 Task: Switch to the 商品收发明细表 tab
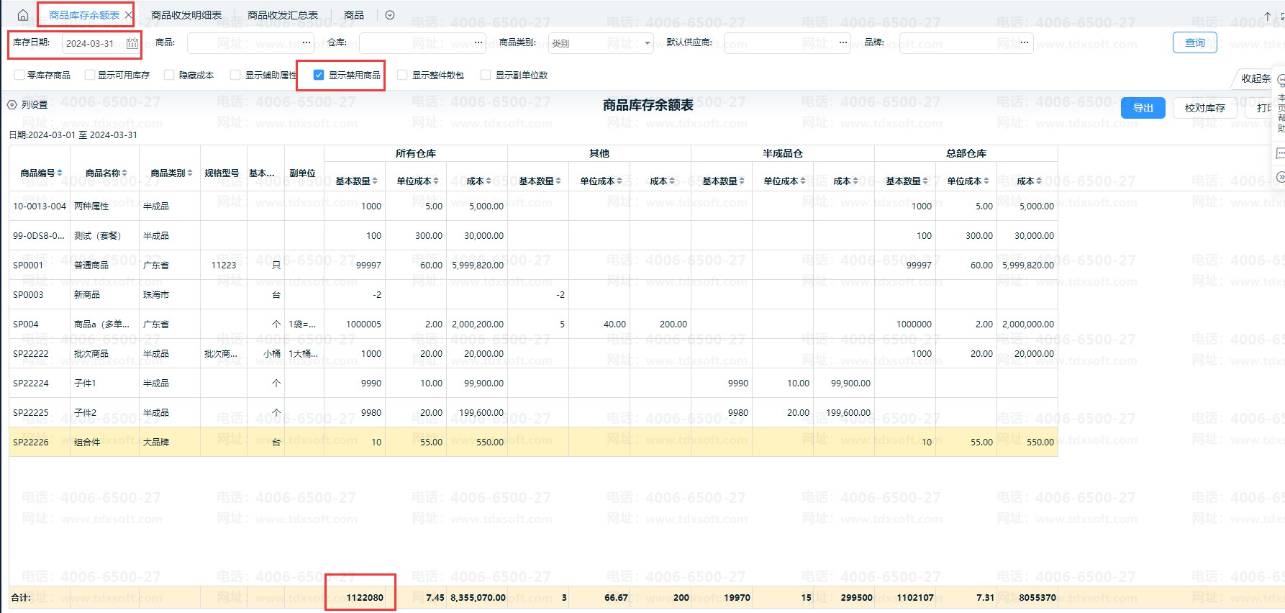186,15
